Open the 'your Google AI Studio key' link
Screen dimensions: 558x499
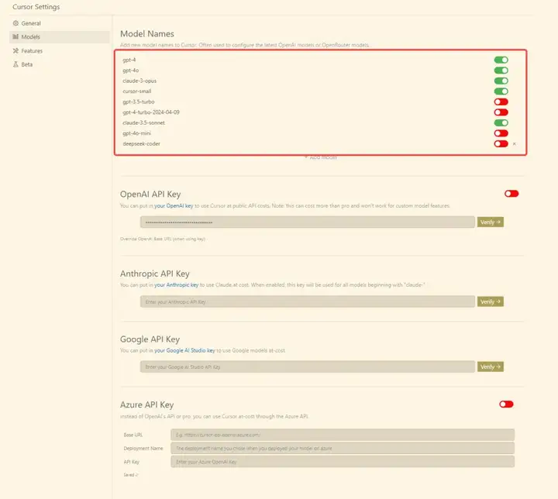point(184,350)
